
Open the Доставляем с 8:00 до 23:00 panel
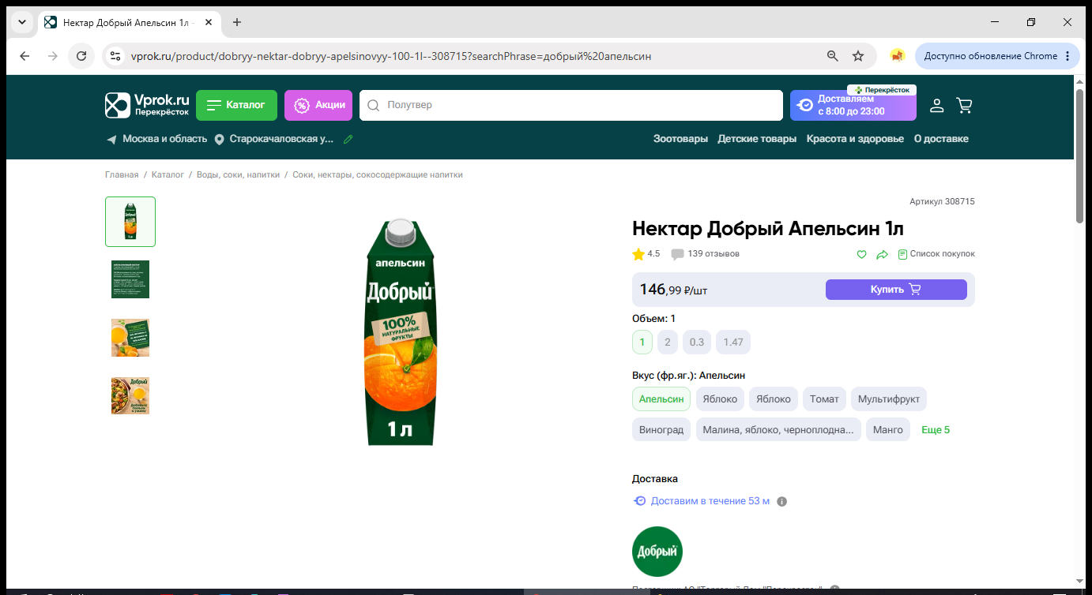[x=853, y=105]
